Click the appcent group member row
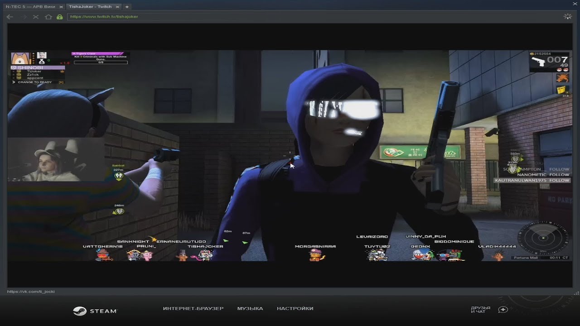 38,78
